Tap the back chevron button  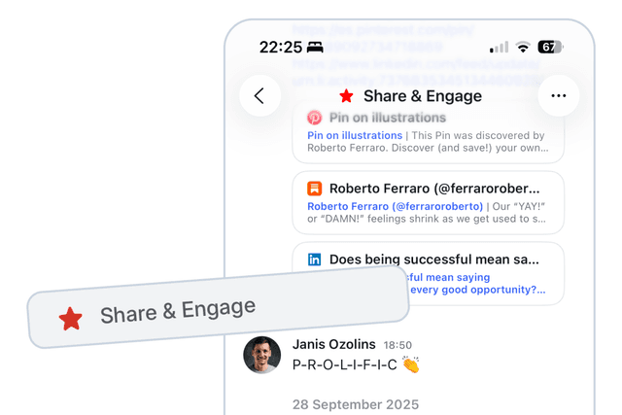[x=259, y=95]
